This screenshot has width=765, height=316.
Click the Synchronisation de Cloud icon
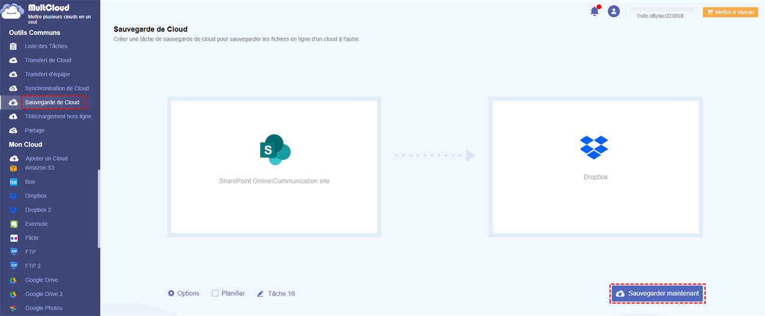13,88
